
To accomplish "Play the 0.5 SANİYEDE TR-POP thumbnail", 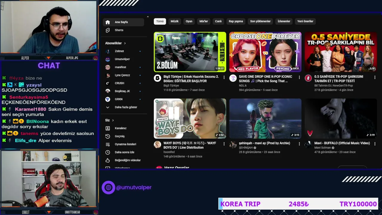I will pos(341,52).
